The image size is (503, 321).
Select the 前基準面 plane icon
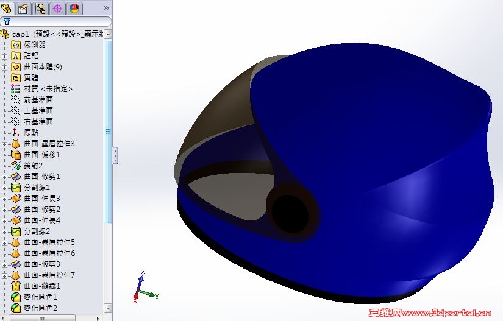click(x=16, y=100)
